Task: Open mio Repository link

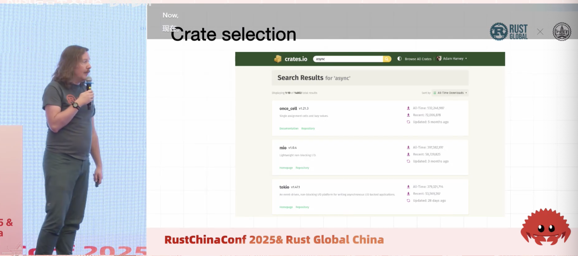Action: [302, 168]
